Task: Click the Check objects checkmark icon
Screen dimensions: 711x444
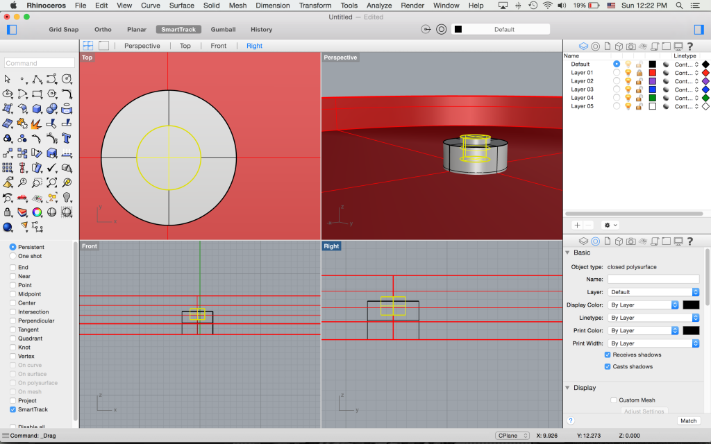Action: [x=52, y=168]
